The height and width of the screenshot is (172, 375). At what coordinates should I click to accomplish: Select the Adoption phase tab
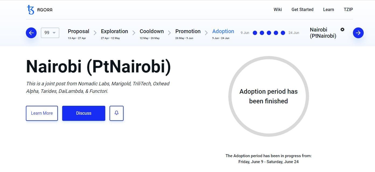tap(223, 31)
